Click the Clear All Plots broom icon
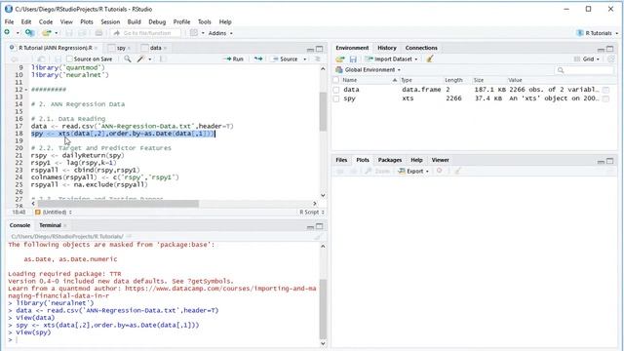This screenshot has width=624, height=351. (457, 171)
